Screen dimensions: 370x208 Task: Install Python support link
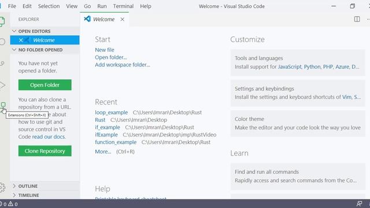pos(312,67)
